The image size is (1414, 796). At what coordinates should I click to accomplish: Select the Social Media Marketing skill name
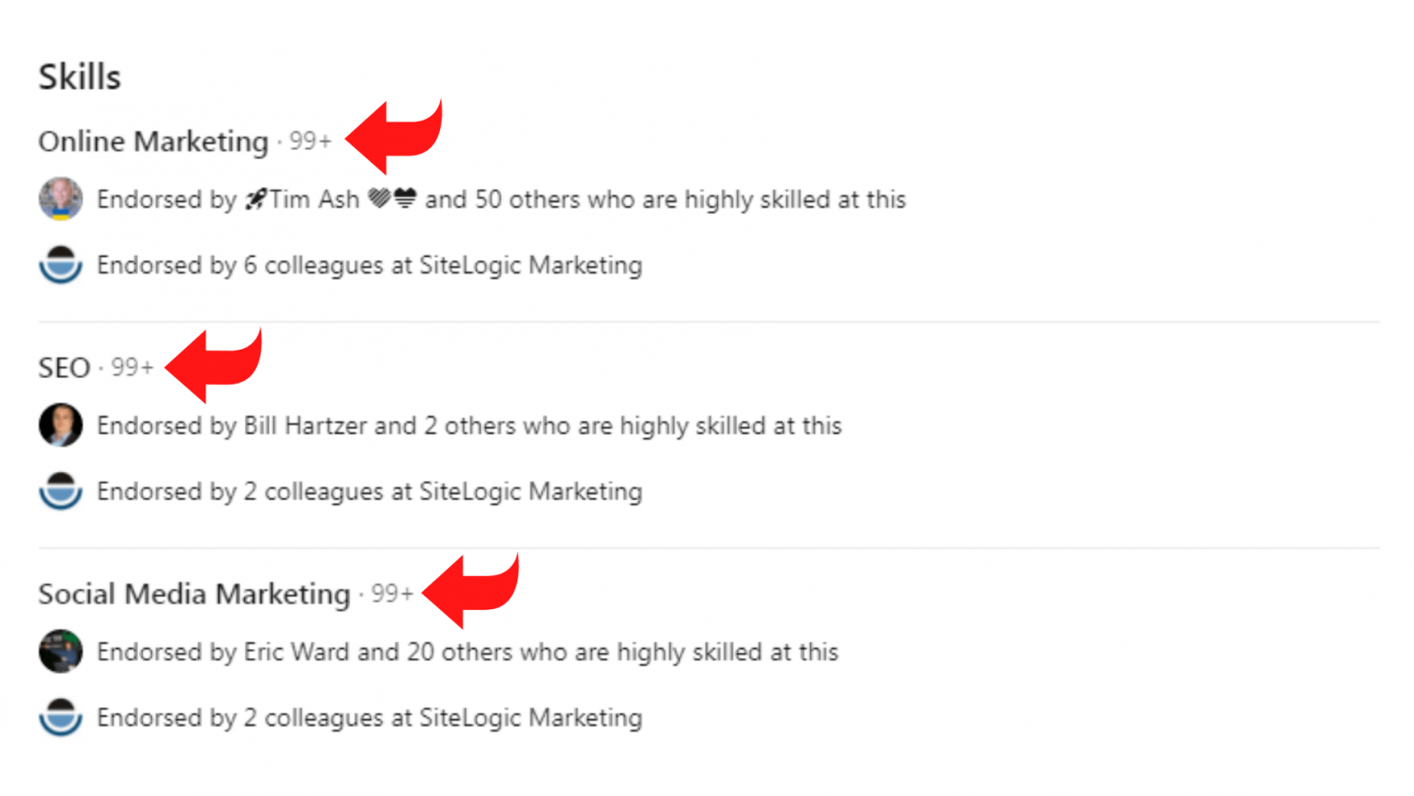point(193,594)
